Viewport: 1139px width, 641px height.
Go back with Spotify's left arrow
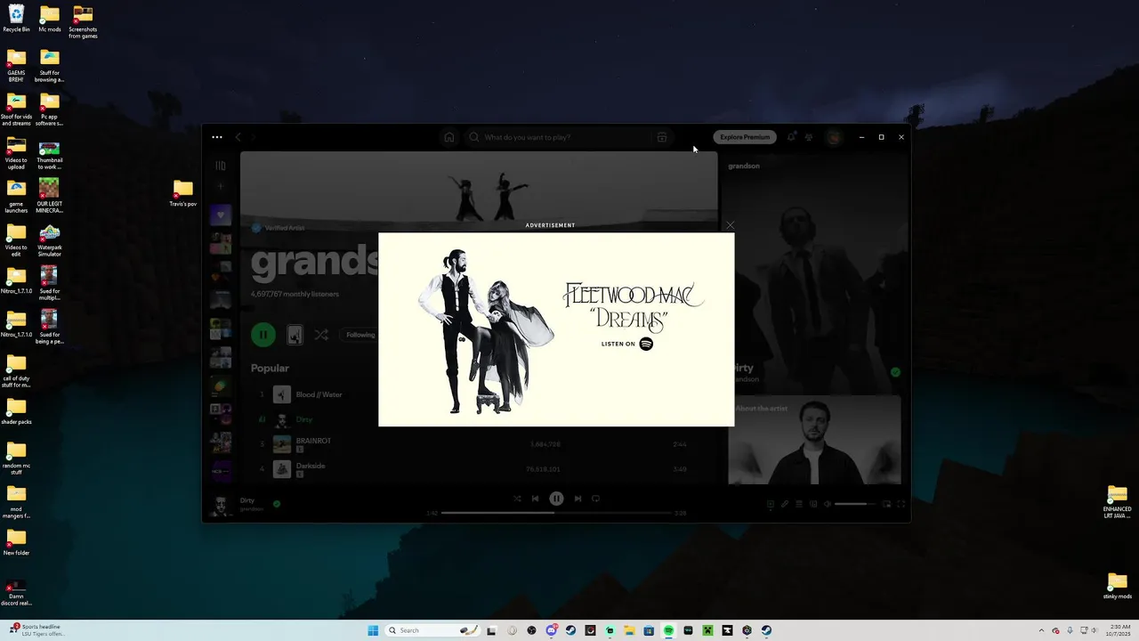(x=238, y=137)
